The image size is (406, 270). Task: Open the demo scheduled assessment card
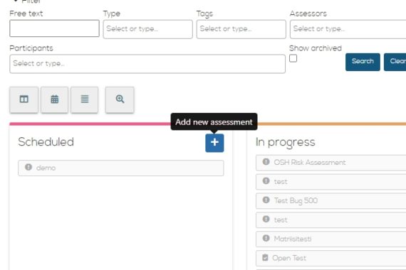point(121,168)
